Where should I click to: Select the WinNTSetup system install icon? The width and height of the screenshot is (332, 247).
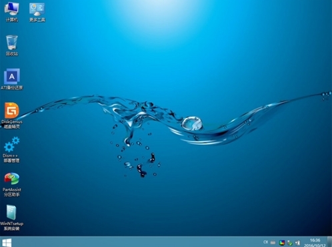[11, 218]
